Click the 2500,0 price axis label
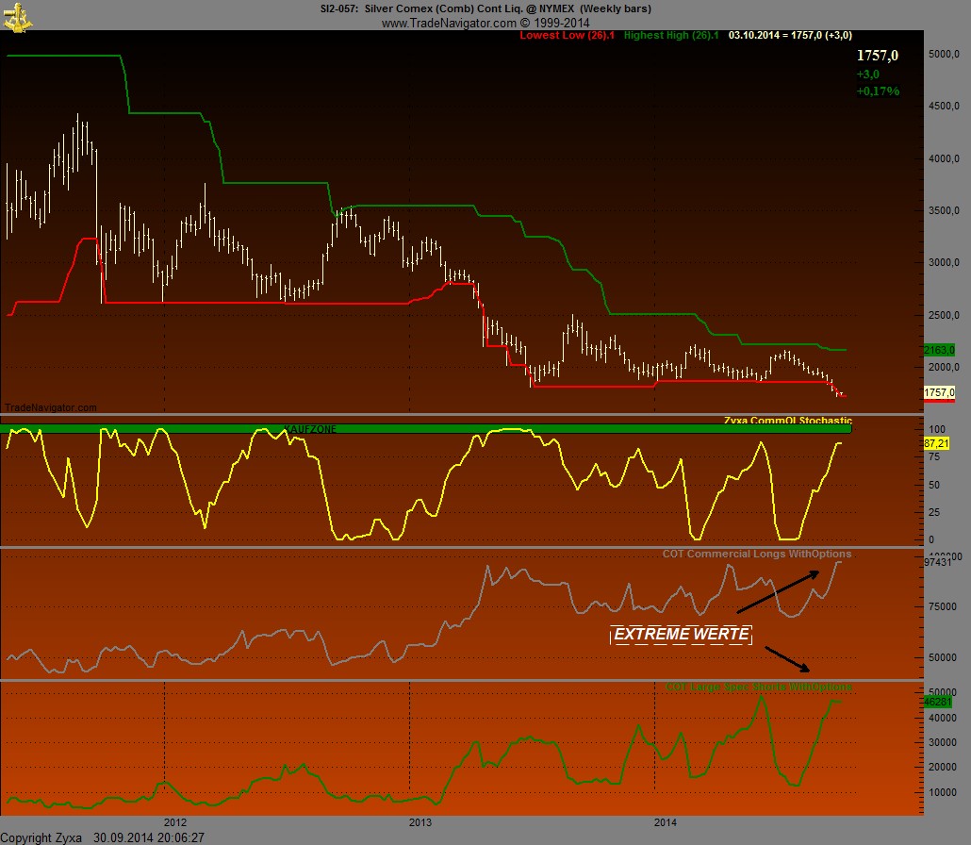The height and width of the screenshot is (845, 971). click(944, 315)
